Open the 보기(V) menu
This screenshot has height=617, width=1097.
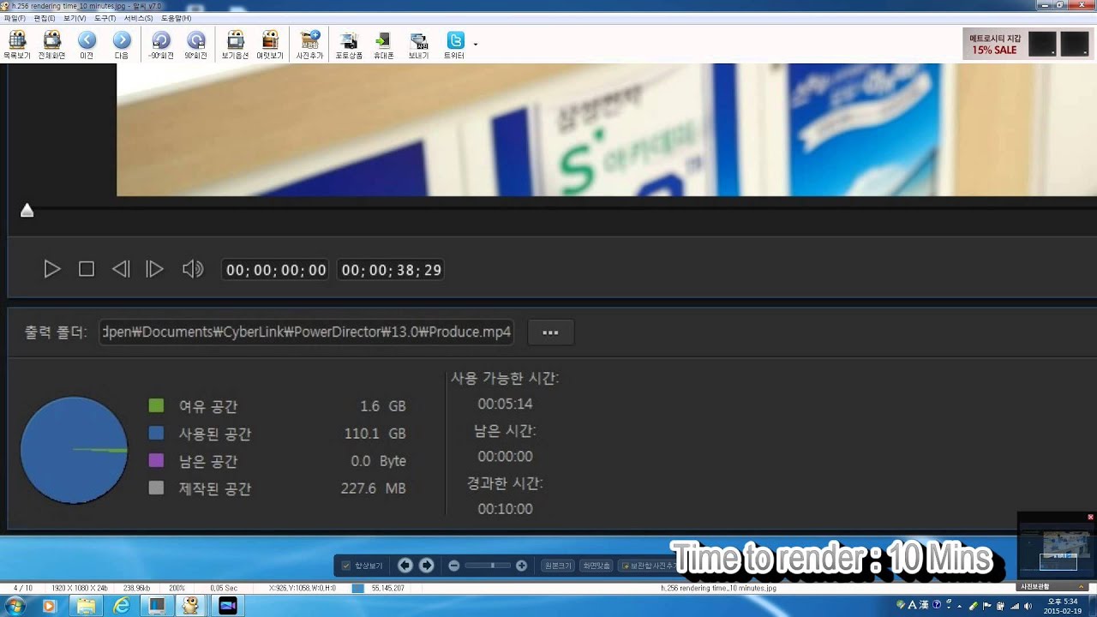(x=75, y=18)
